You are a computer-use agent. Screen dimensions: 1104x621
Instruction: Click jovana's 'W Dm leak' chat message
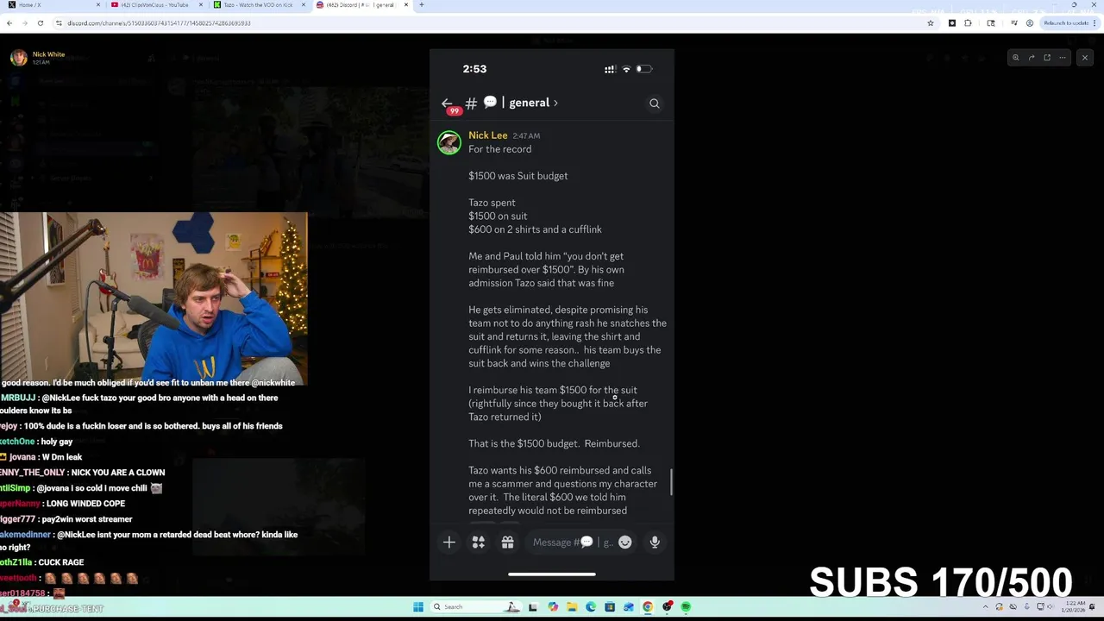[62, 457]
